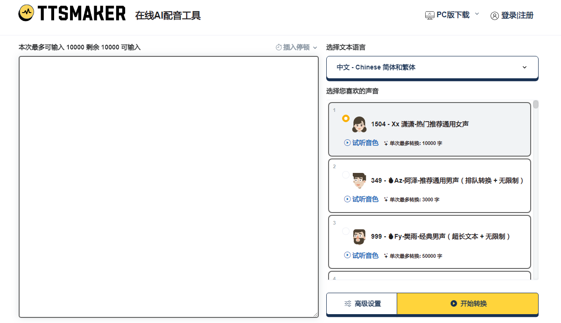Viewport: 561px width, 323px height.
Task: Click the 高级设置 sliders icon
Action: coord(347,303)
